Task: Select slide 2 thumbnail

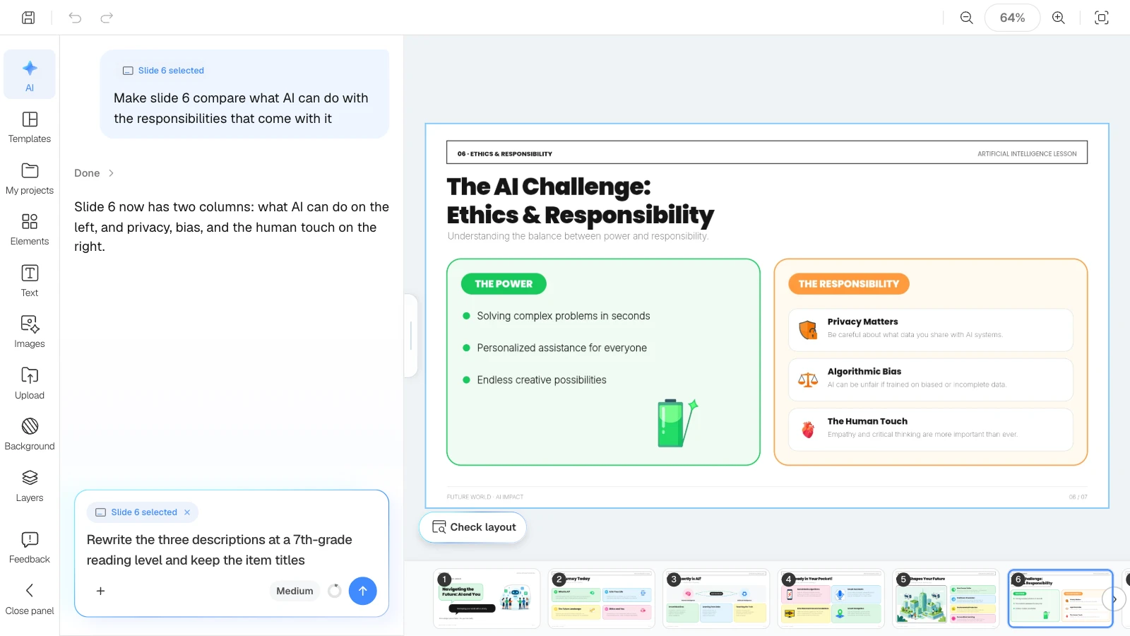Action: tap(601, 599)
